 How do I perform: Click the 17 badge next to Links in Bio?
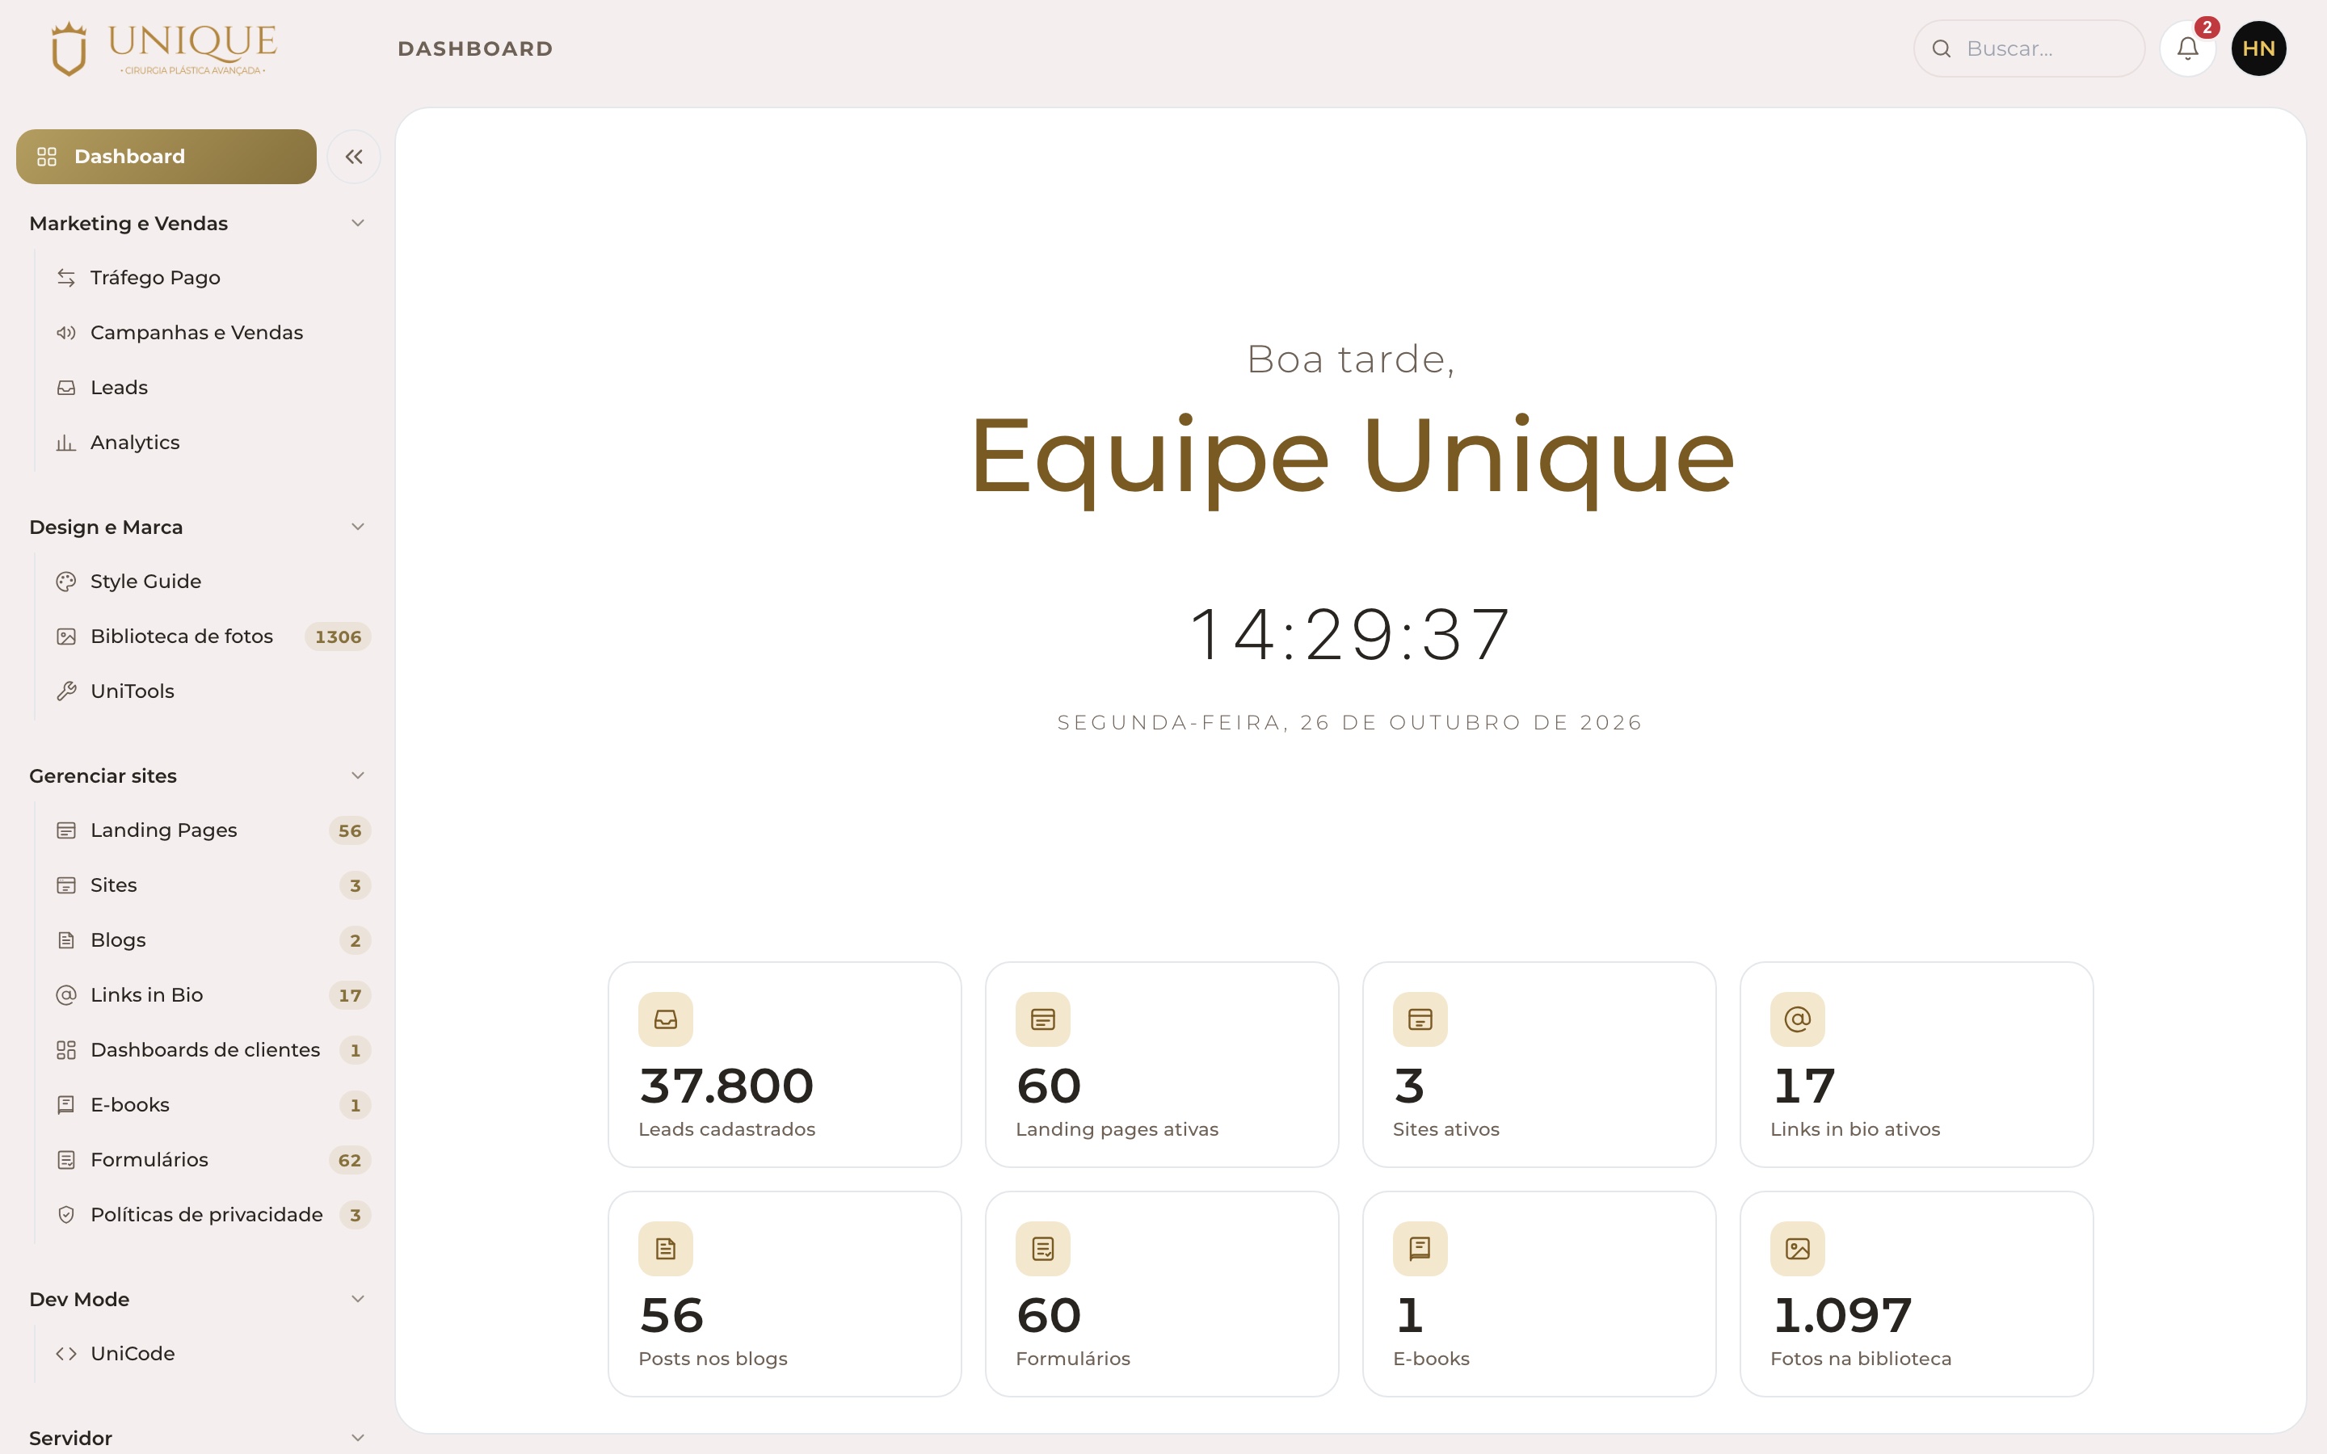pyautogui.click(x=350, y=995)
